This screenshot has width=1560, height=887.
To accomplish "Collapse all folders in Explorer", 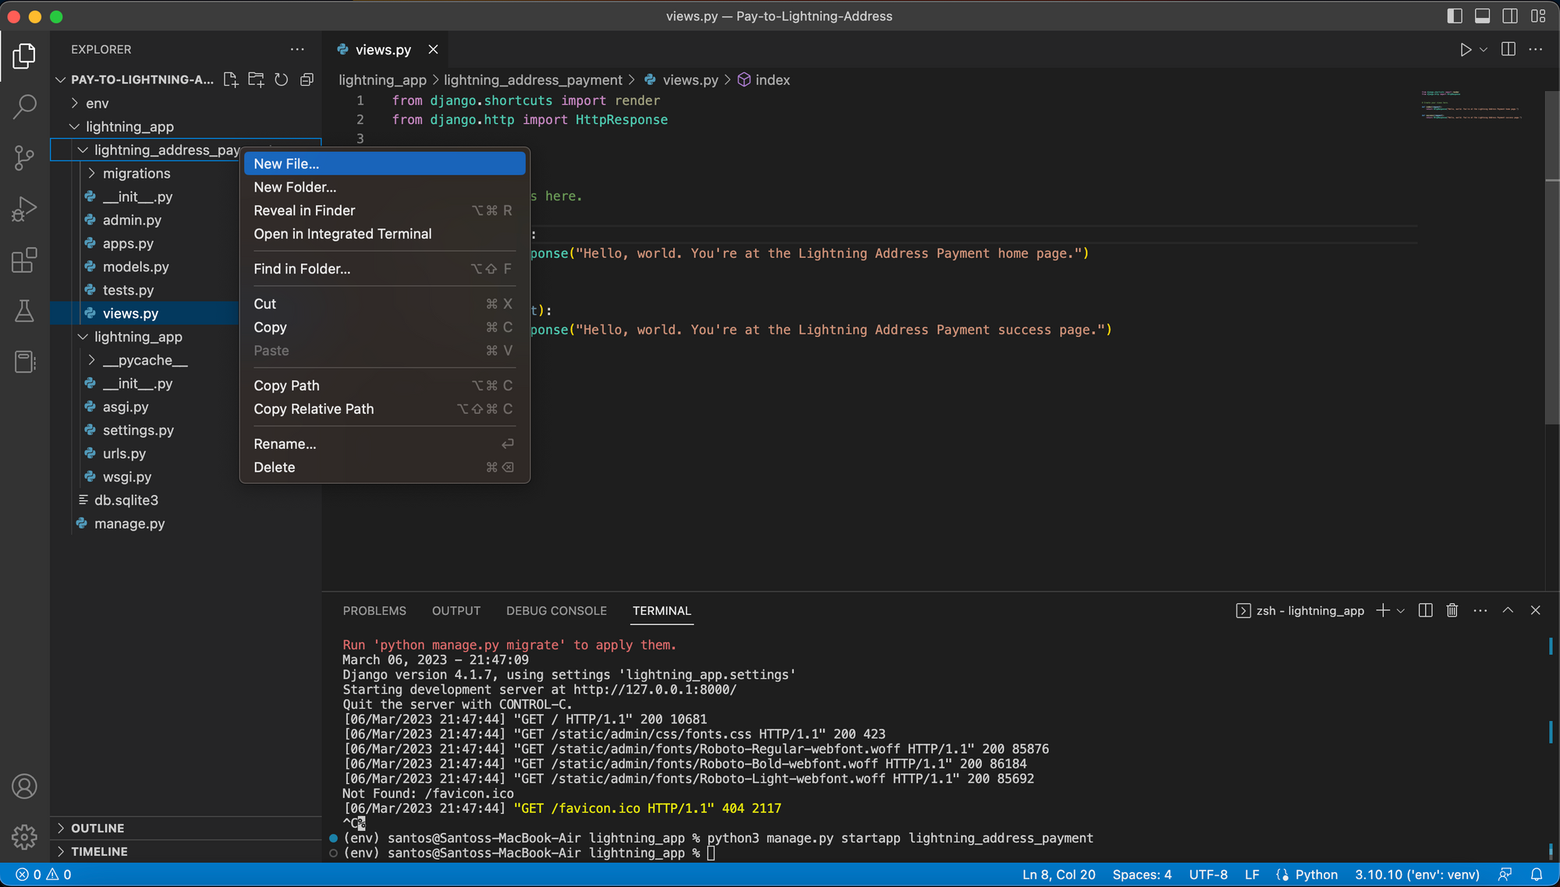I will [307, 80].
